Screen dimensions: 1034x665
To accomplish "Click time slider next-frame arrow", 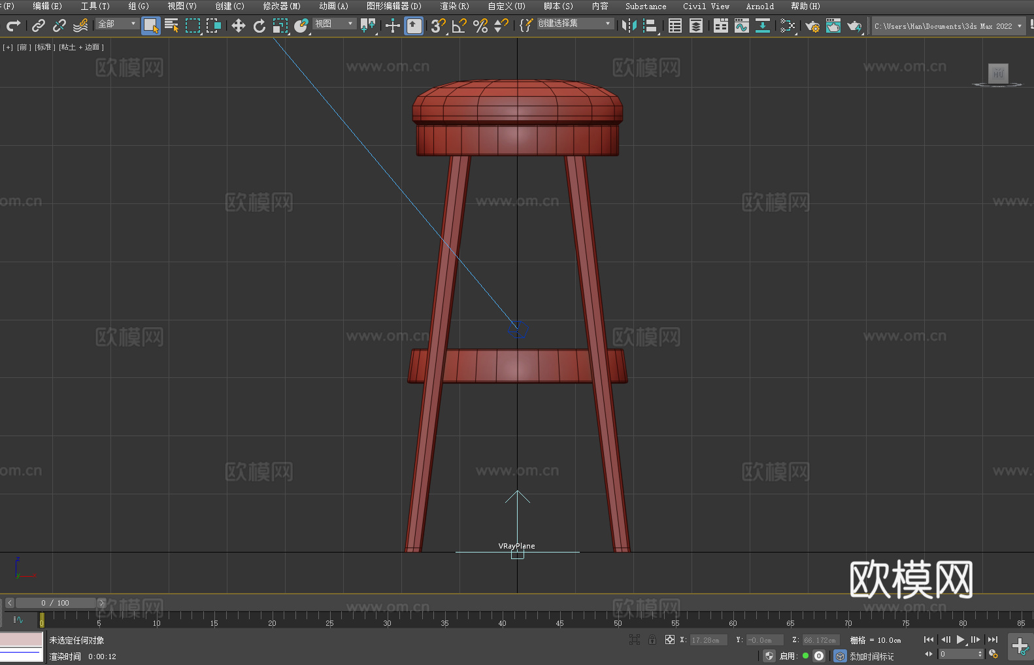I will coord(101,603).
